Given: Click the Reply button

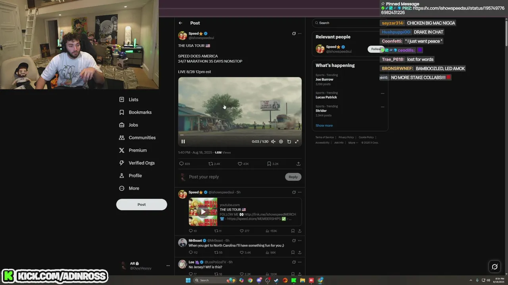Looking at the screenshot, I should point(293,177).
